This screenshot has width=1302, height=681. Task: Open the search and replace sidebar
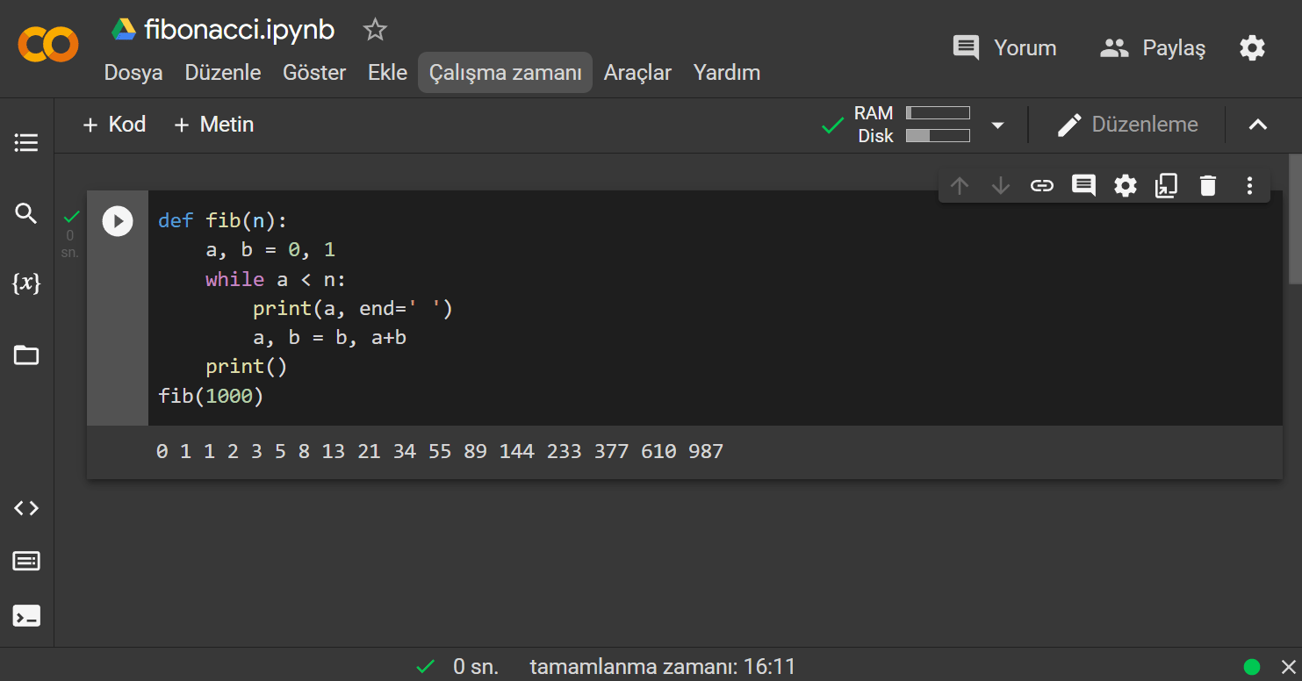(x=26, y=213)
